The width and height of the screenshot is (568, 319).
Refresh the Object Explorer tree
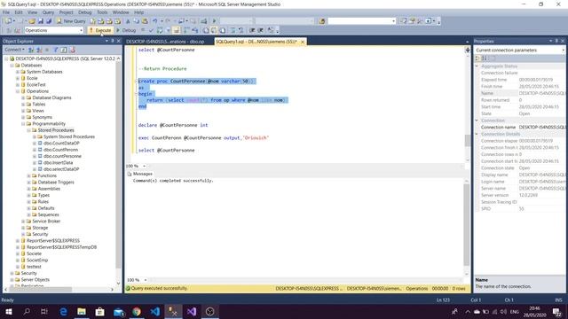64,50
